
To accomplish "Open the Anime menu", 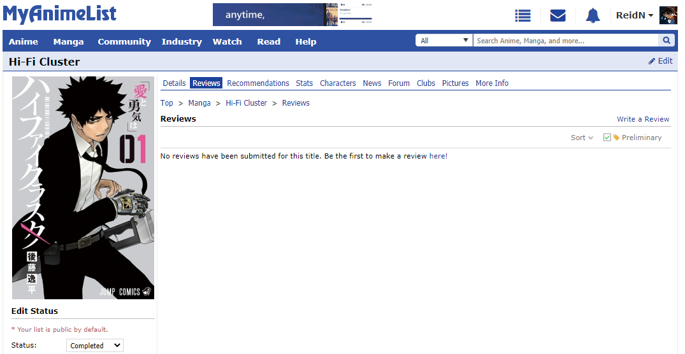I will tap(24, 41).
